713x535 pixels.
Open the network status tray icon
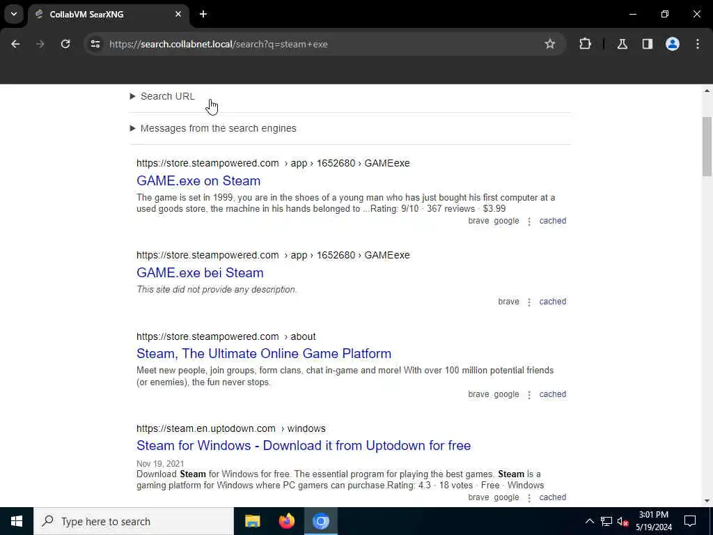tap(606, 521)
